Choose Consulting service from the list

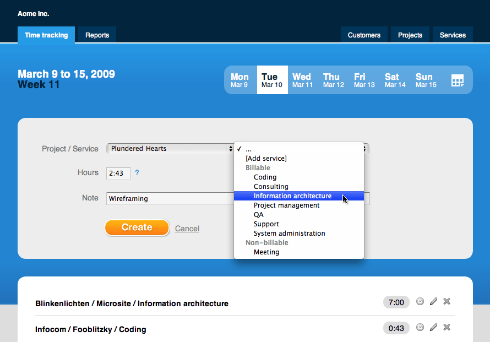tap(299, 187)
